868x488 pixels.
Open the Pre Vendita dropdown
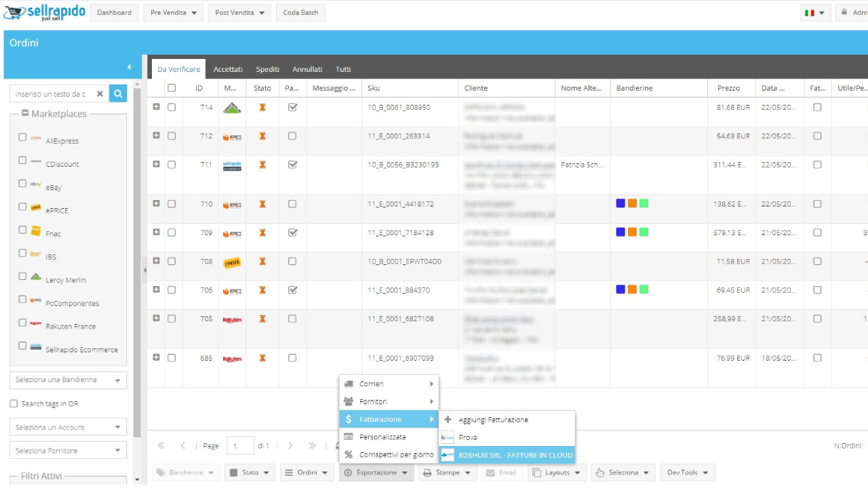174,12
